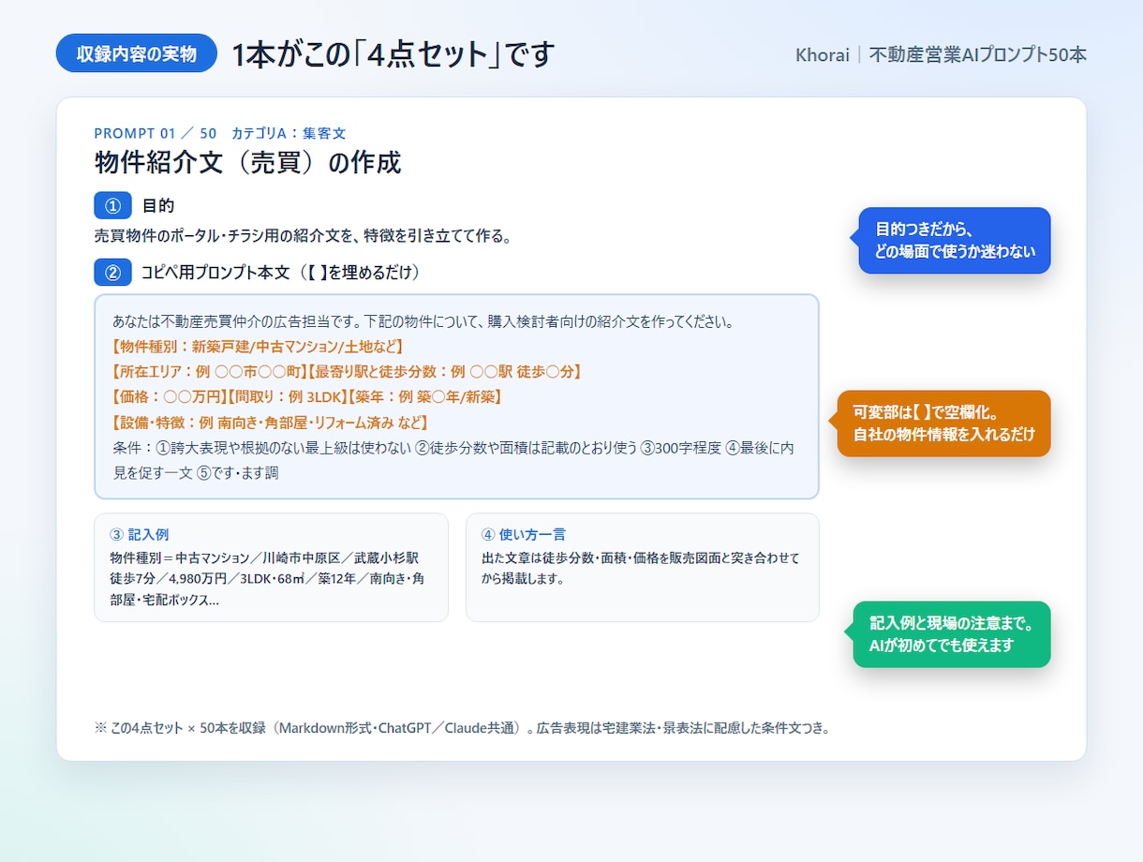This screenshot has width=1143, height=862.
Task: Click the ③ 記入例 card heading
Action: coord(139,535)
